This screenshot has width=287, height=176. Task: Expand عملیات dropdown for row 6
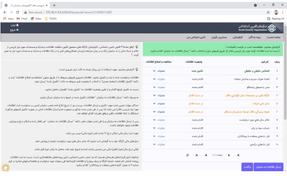click(x=159, y=111)
